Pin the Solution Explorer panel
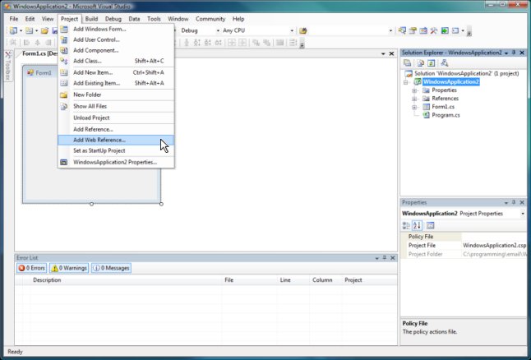Viewport: 531px width, 360px height. pos(514,53)
